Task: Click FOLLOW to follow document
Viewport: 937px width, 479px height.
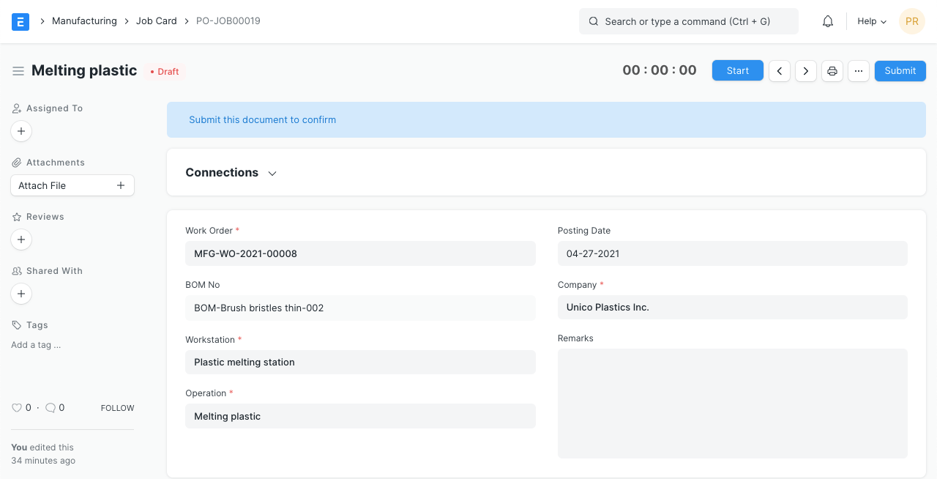Action: [117, 408]
